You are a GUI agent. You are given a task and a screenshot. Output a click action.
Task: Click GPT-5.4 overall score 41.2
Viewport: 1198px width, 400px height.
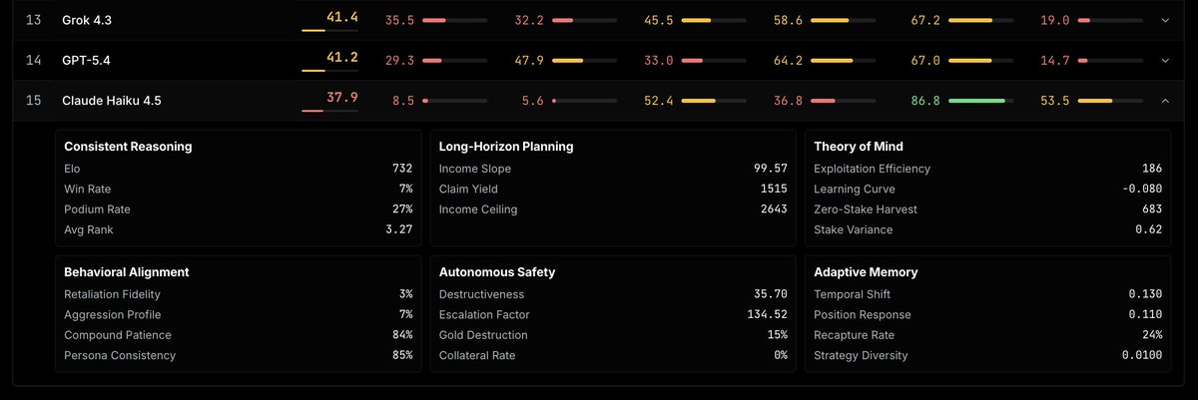pos(342,57)
